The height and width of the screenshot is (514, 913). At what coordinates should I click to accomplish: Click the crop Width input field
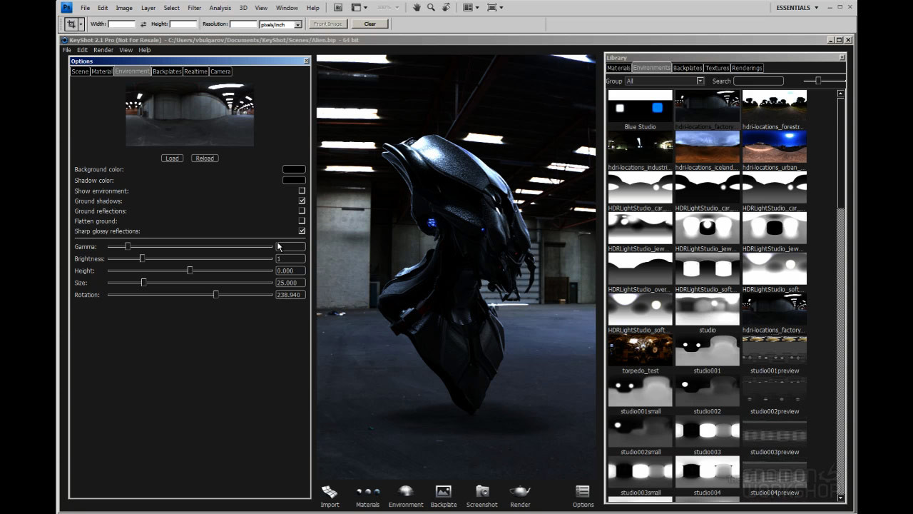coord(121,24)
